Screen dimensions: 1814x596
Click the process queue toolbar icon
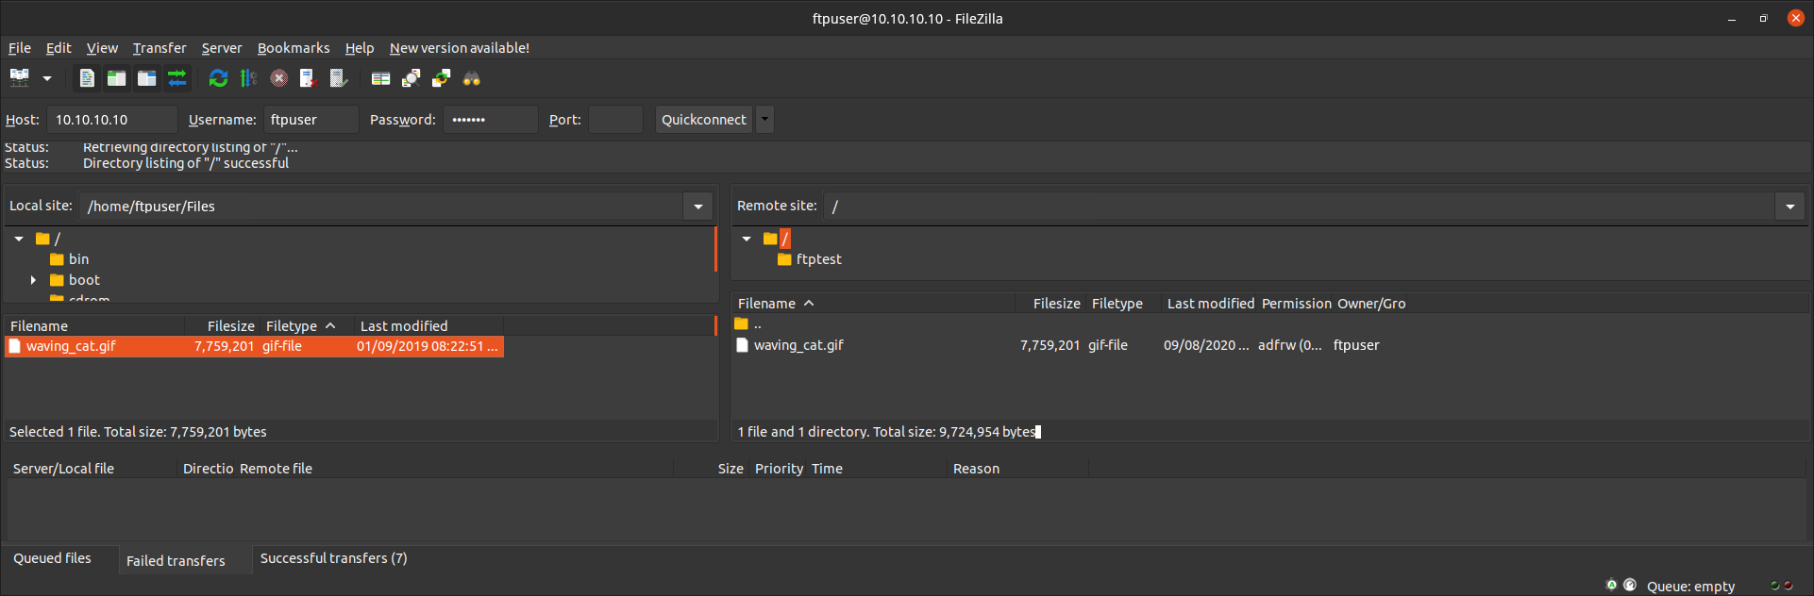pos(248,78)
